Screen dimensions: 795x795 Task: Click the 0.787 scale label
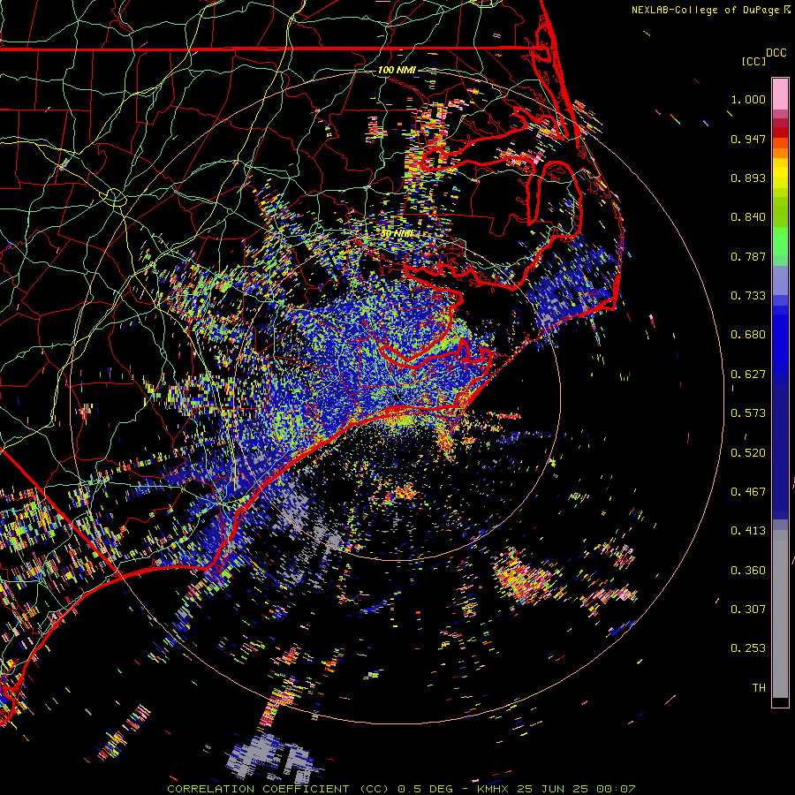[748, 256]
